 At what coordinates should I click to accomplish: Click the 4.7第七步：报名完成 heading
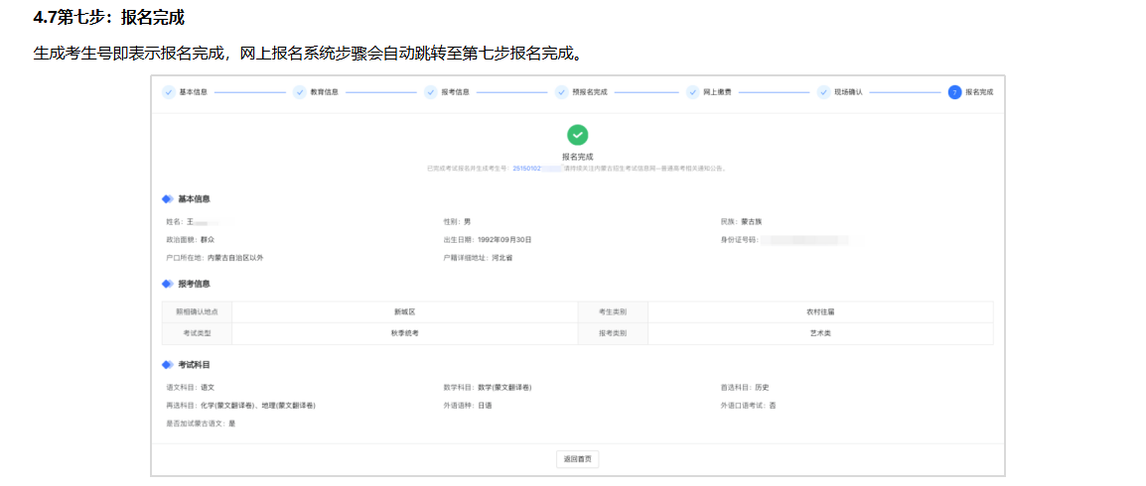pyautogui.click(x=109, y=18)
